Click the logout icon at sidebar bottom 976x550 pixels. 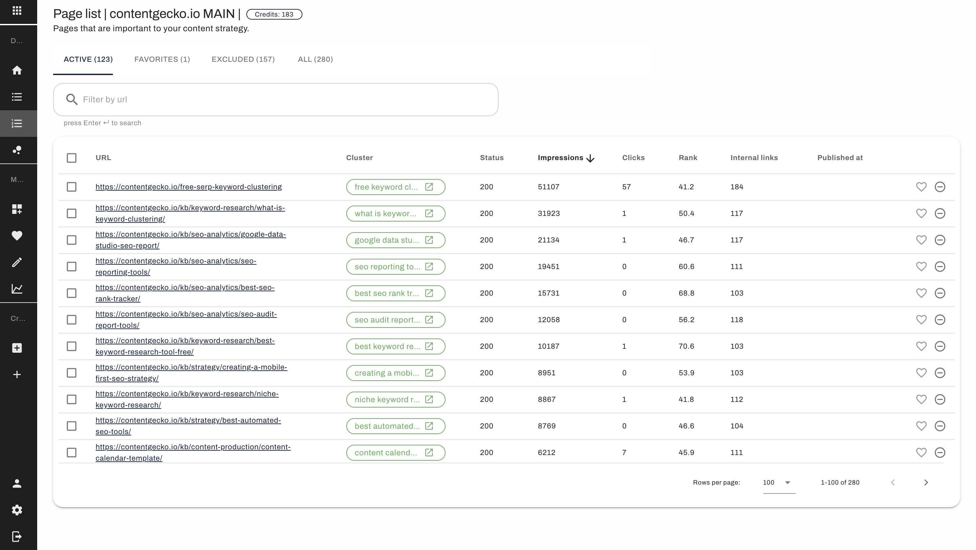[17, 536]
